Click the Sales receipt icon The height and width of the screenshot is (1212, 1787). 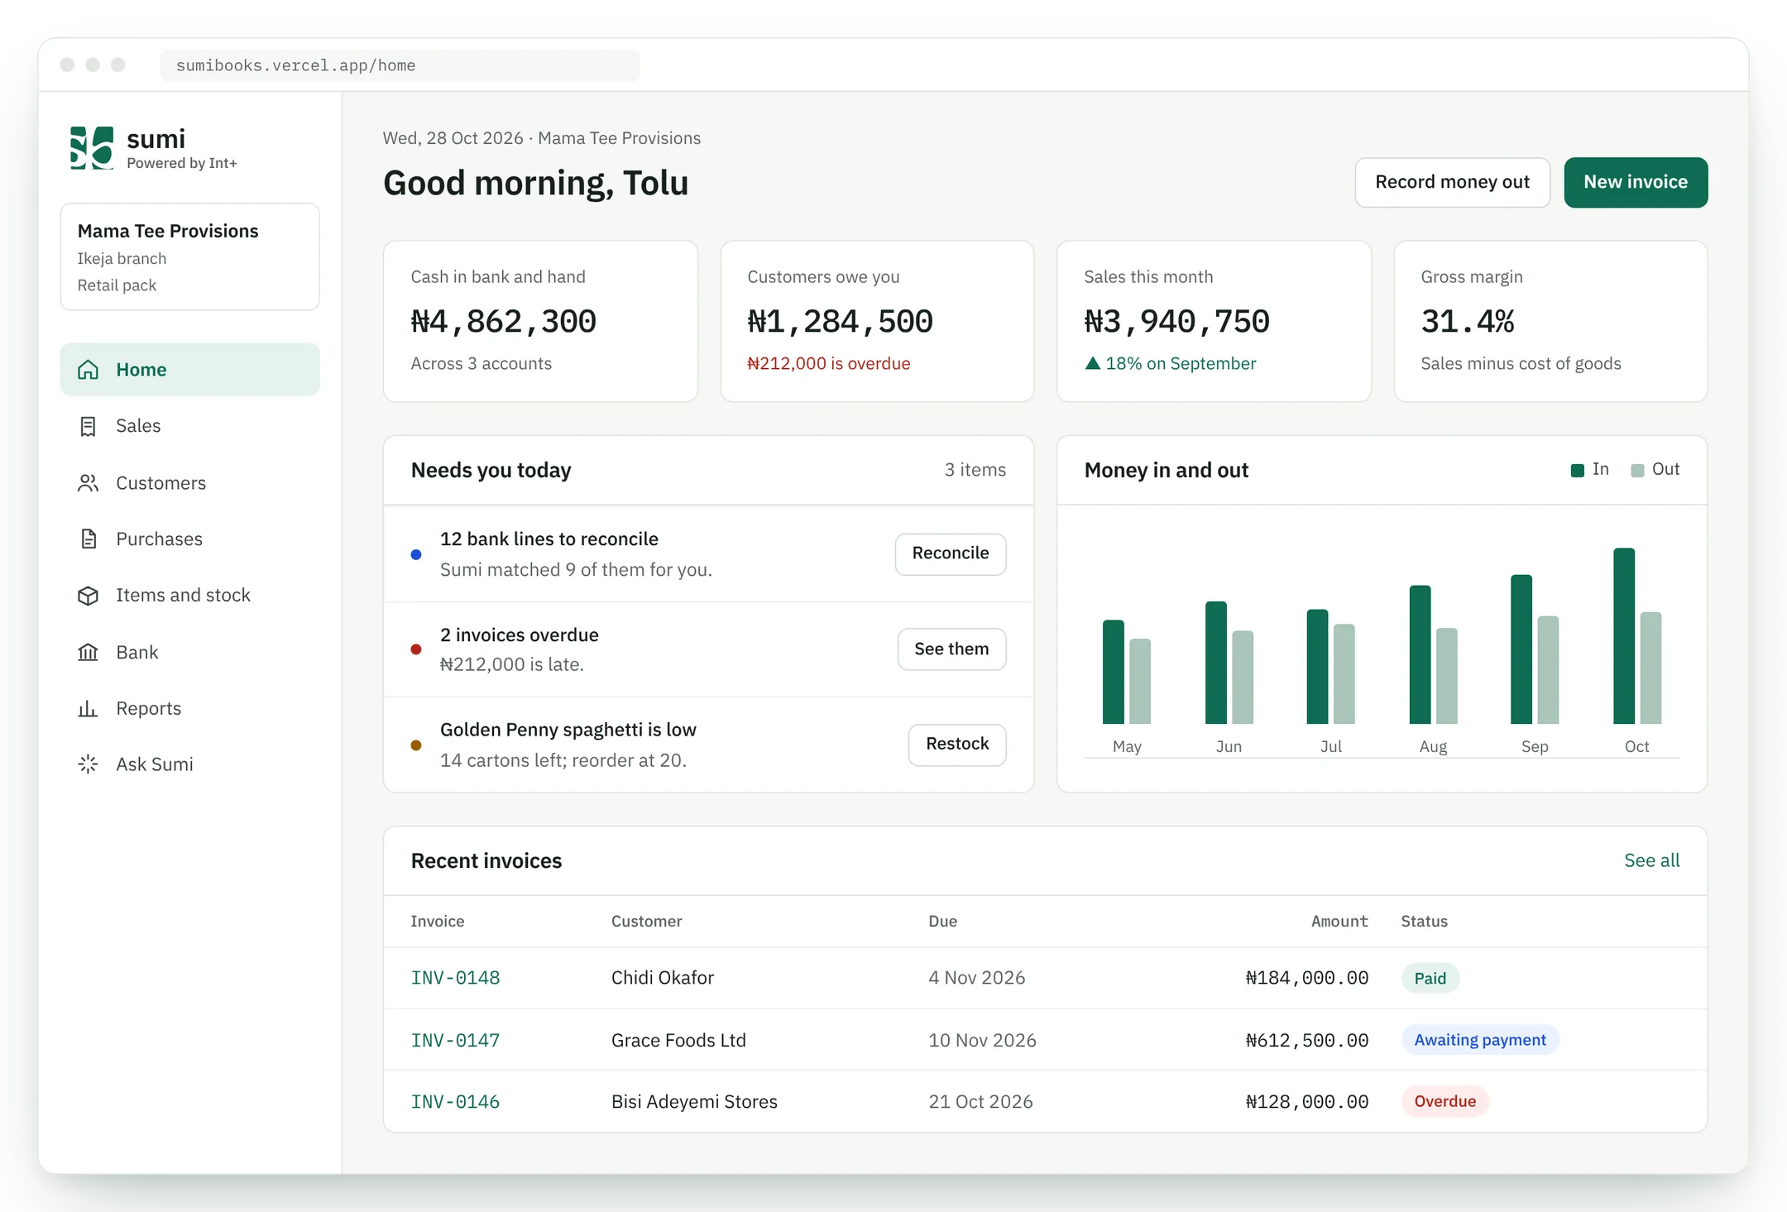tap(88, 426)
